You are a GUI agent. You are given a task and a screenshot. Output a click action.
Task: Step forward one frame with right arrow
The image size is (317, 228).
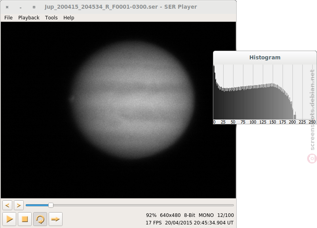coord(19,205)
